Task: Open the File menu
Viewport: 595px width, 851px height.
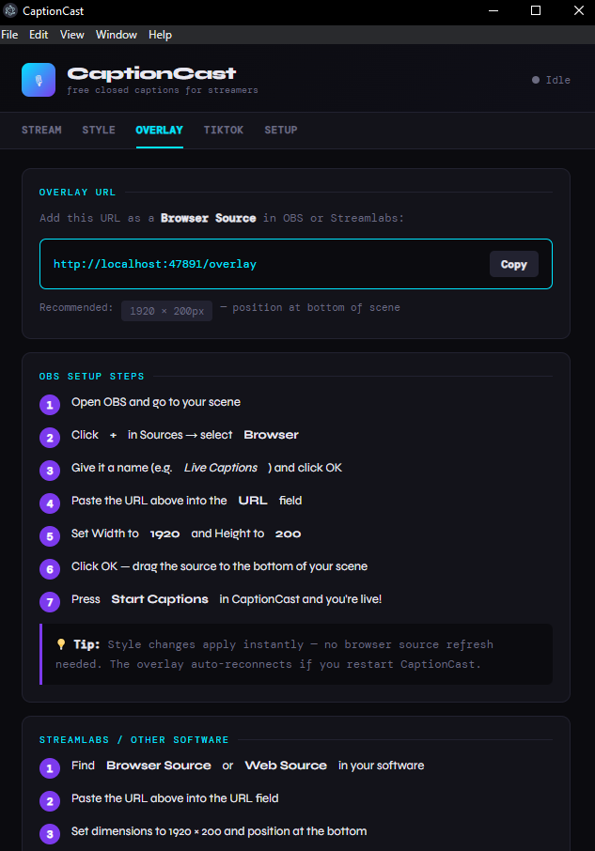Action: tap(9, 35)
